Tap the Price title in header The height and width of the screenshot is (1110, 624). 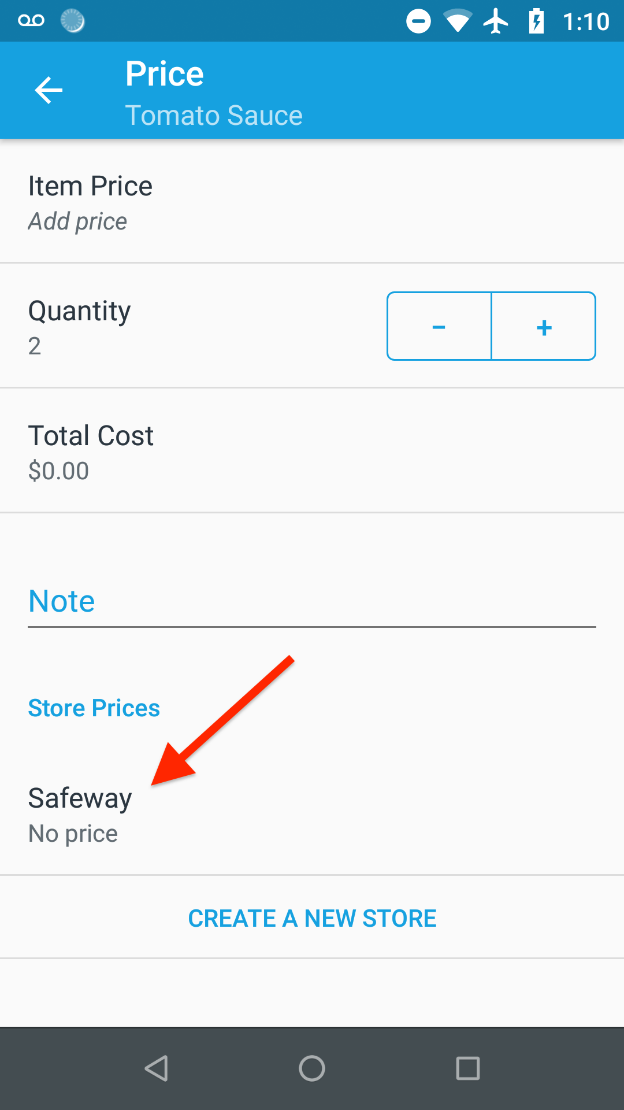point(165,74)
